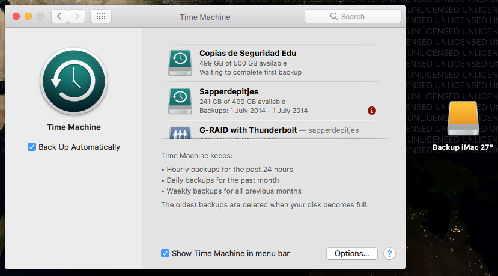Image resolution: width=498 pixels, height=276 pixels.
Task: Click 'Hourly backups for the past 24 hours'
Action: pyautogui.click(x=230, y=170)
